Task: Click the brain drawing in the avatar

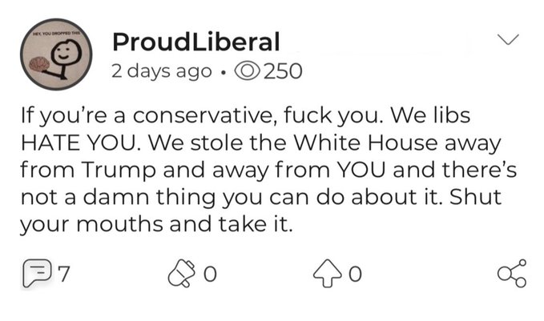Action: 38,65
